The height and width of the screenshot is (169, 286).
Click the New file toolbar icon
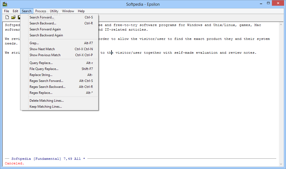pos(7,17)
